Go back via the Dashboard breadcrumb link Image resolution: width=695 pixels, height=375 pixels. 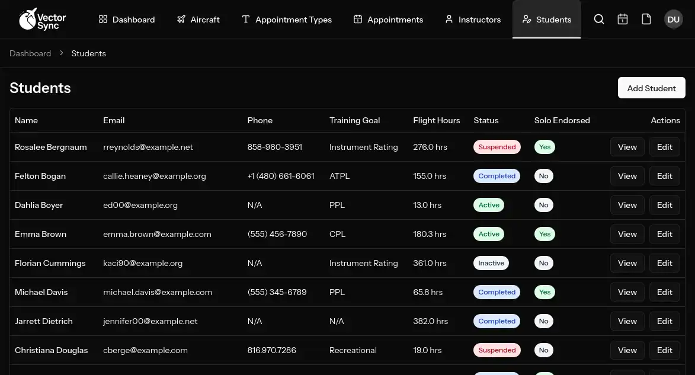coord(30,53)
